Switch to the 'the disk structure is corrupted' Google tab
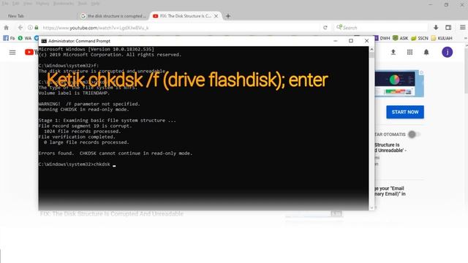 click(113, 16)
